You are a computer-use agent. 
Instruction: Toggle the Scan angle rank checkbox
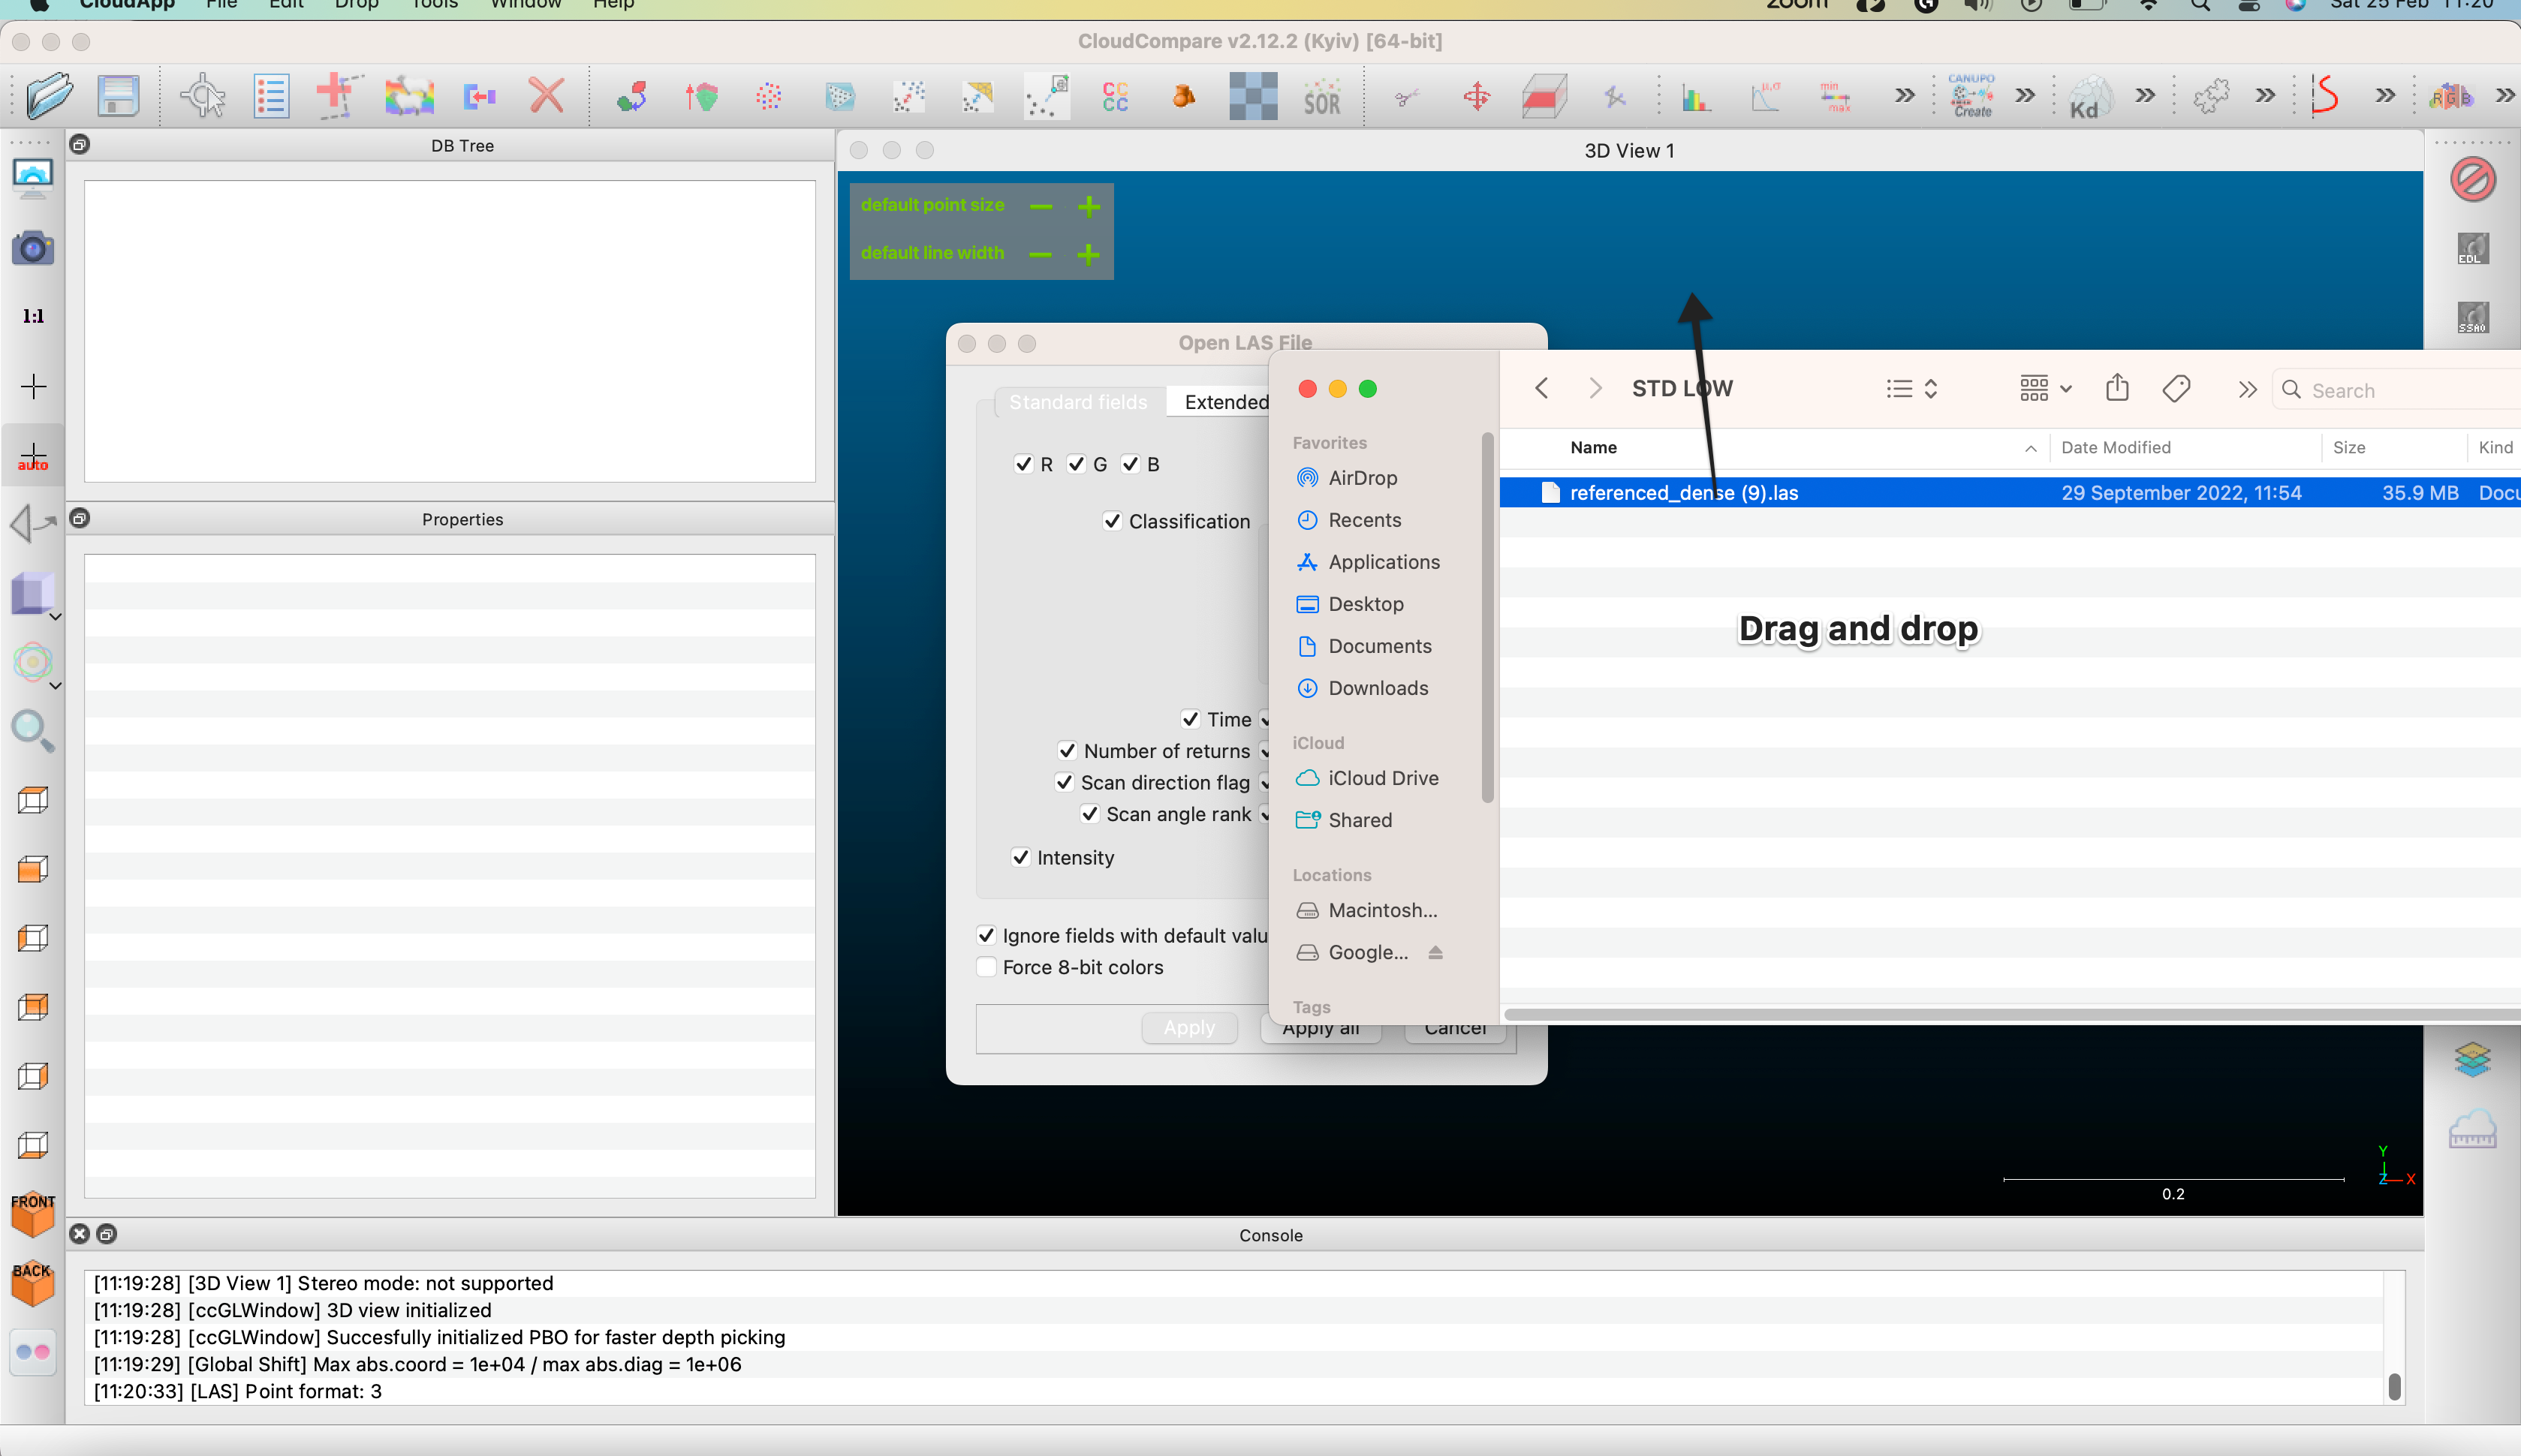pyautogui.click(x=1090, y=814)
